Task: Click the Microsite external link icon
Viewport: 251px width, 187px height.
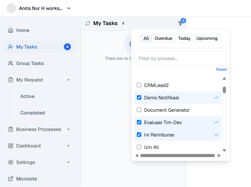Action: click(x=11, y=179)
